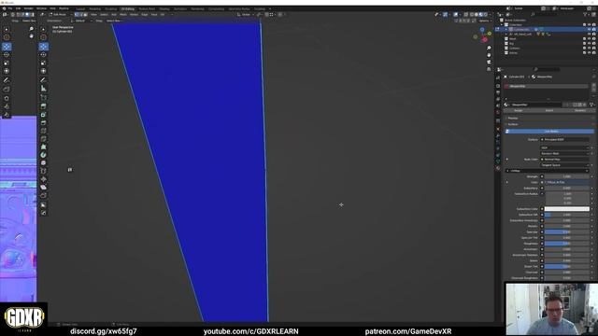
Task: Open the Render menu
Action: 29,8
